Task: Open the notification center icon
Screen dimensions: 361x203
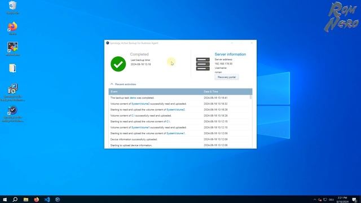Action: pos(354,200)
